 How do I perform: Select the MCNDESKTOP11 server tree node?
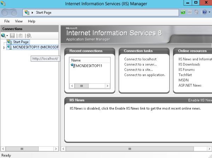pyautogui.click(x=36, y=47)
